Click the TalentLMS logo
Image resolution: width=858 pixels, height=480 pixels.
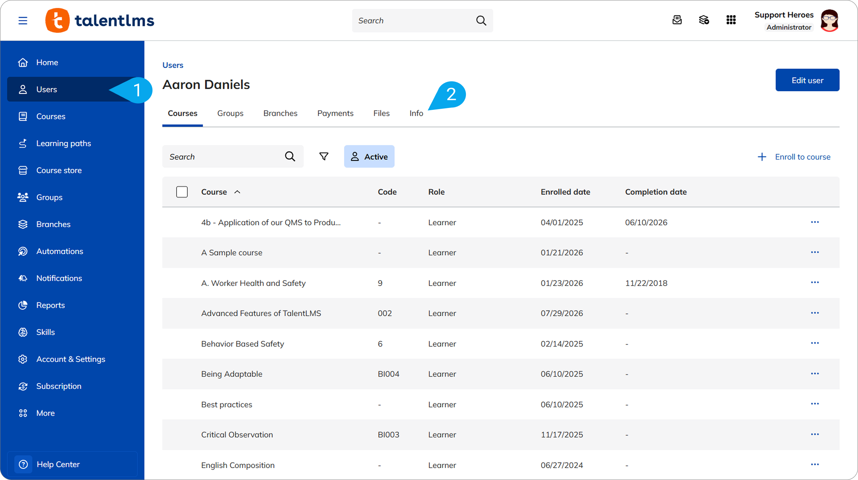pyautogui.click(x=100, y=20)
